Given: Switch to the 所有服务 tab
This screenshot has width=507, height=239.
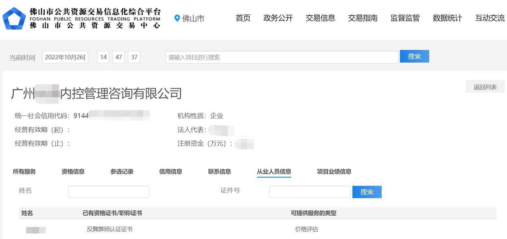Looking at the screenshot, I should (x=24, y=172).
